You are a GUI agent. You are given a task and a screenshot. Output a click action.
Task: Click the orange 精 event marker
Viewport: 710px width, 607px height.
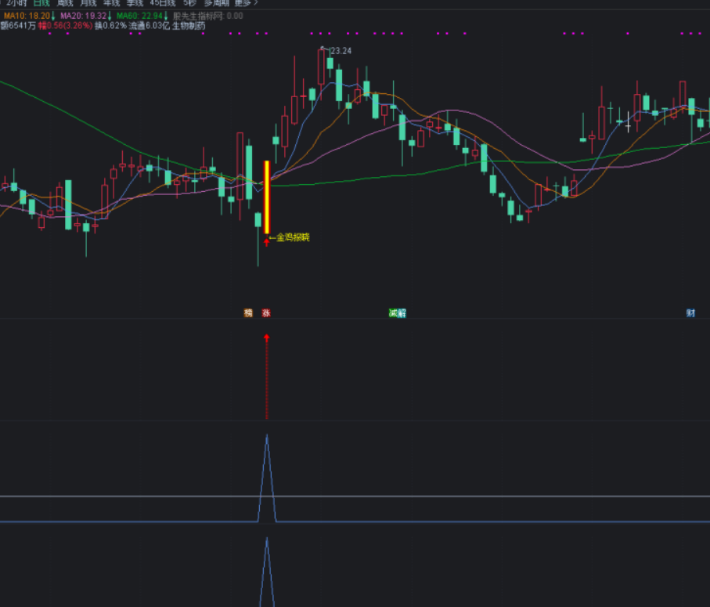click(248, 313)
